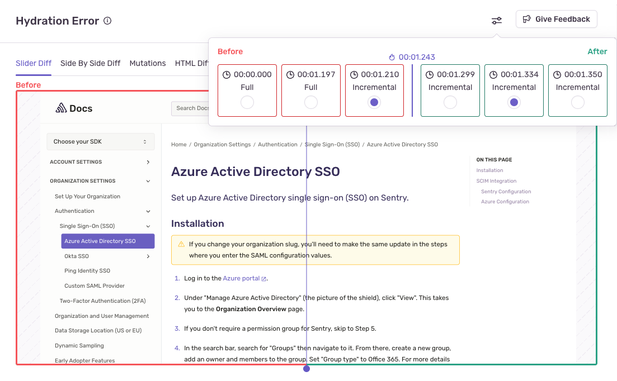
Task: Open the Mutations tab
Action: tap(147, 63)
